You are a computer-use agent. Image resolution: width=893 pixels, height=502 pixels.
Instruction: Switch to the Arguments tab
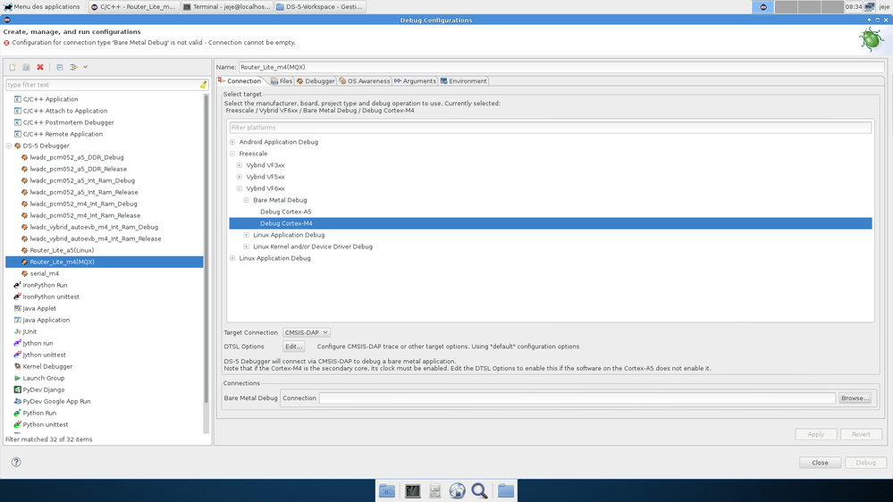coord(415,81)
